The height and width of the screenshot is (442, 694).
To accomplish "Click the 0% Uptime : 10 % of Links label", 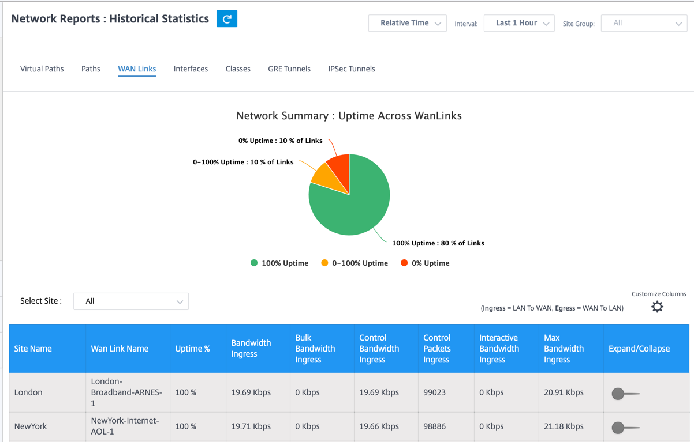I will (x=281, y=141).
